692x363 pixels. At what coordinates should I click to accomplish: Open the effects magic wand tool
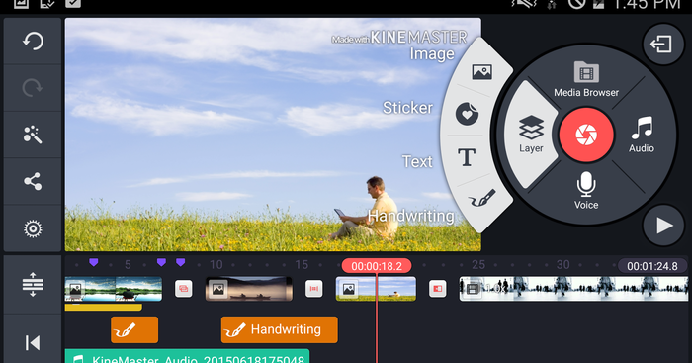(33, 135)
